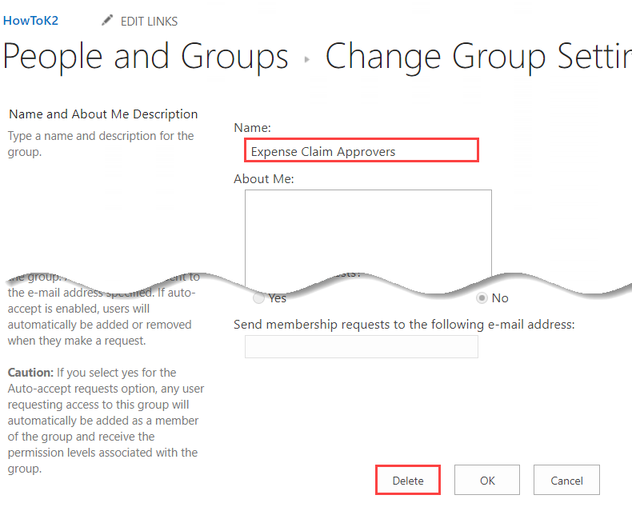
Task: Click the Delete button
Action: coord(408,480)
